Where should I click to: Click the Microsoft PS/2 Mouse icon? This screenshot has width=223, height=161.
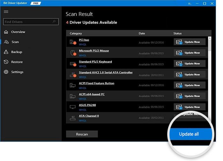72,52
